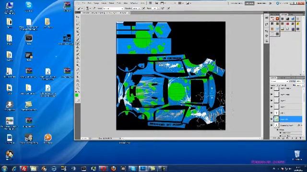307x172 pixels.
Task: Switch to the Swatches panel tab
Action: point(275,14)
